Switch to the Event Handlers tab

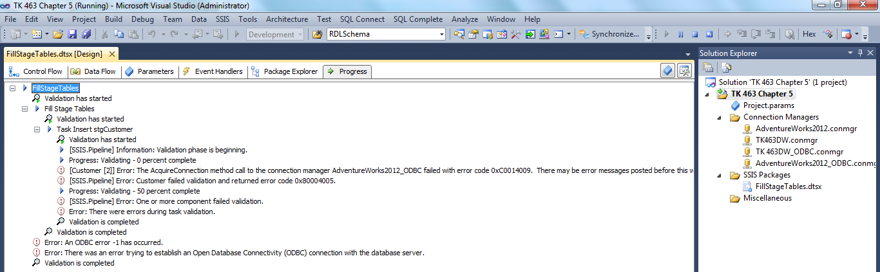point(212,71)
